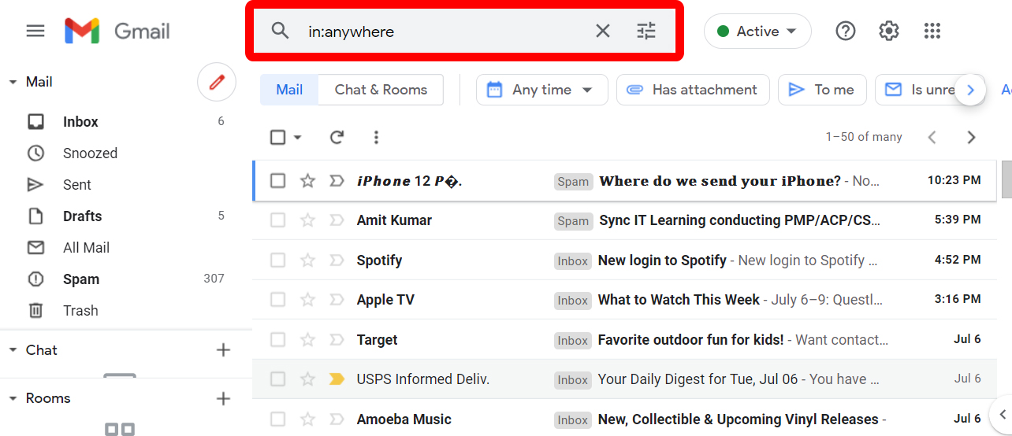Apply the To me filter

point(822,90)
